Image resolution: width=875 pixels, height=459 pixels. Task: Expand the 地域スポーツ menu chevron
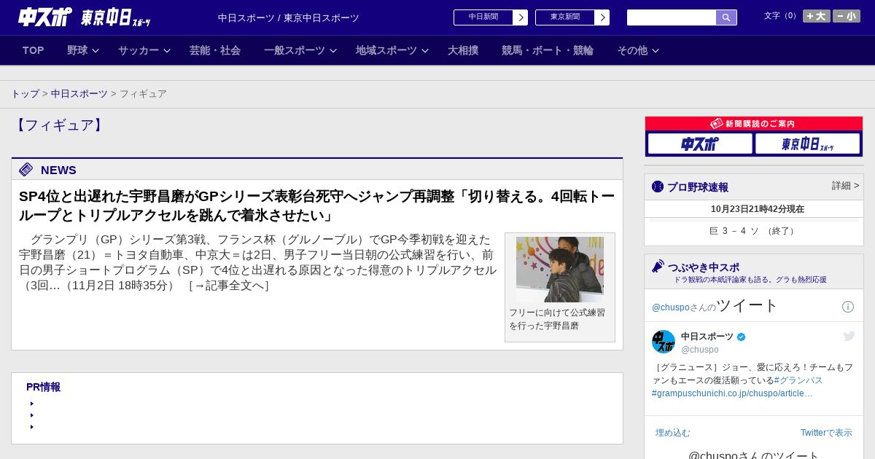pyautogui.click(x=425, y=51)
